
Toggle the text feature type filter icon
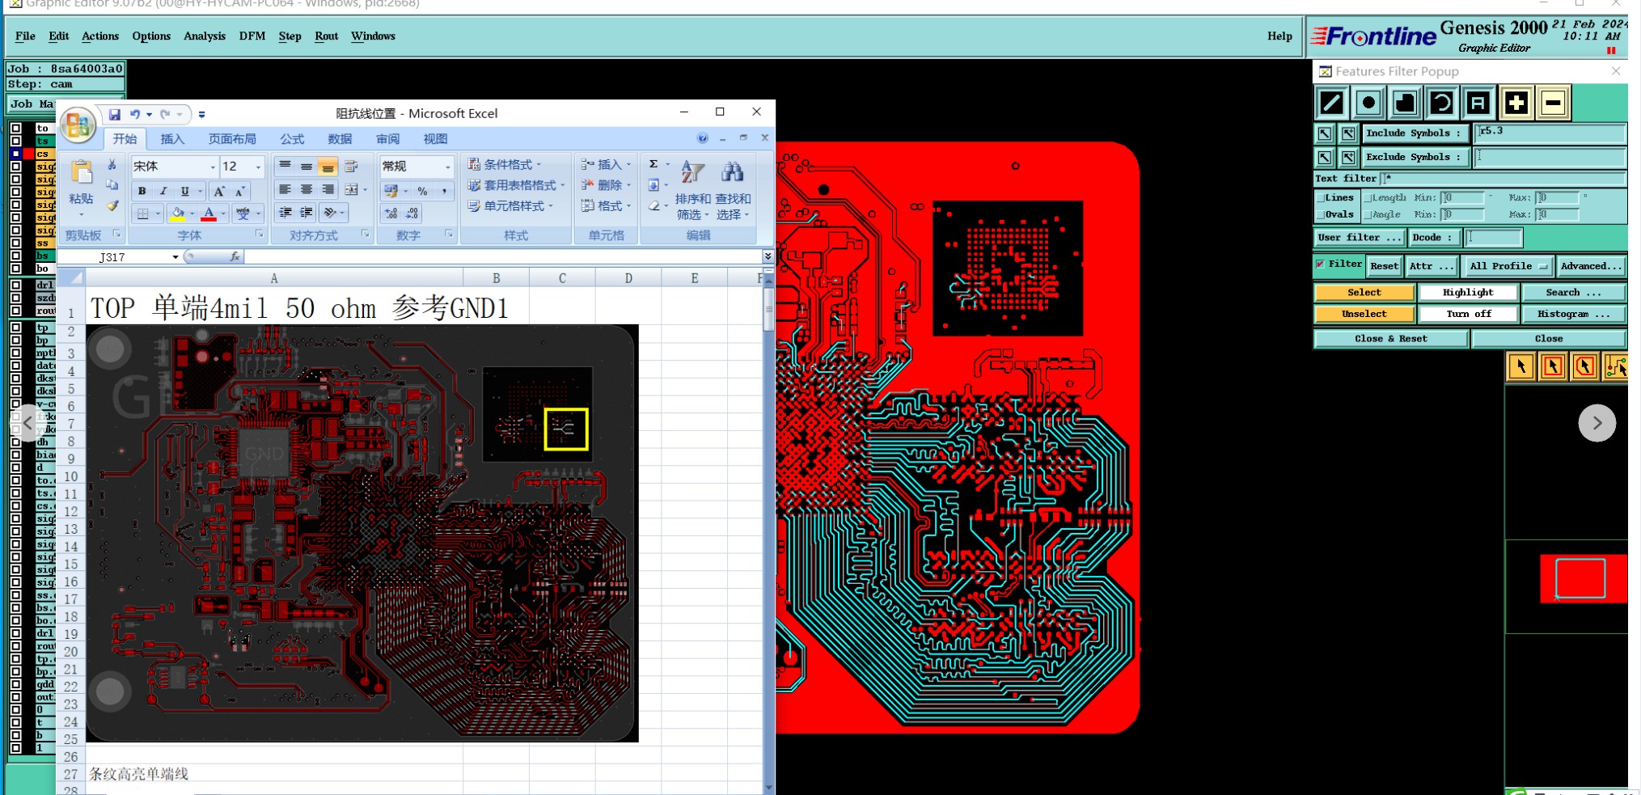(1478, 103)
